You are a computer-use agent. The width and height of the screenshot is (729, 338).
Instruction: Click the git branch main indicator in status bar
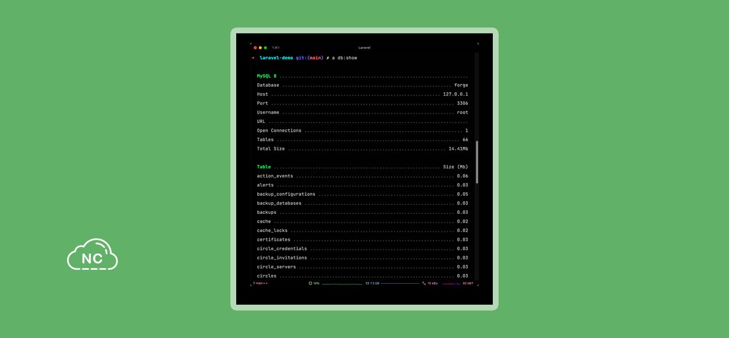pyautogui.click(x=260, y=283)
